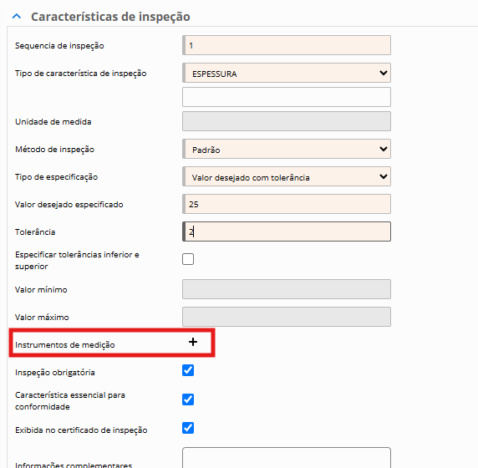Image resolution: width=478 pixels, height=468 pixels.
Task: Open the Tipo de característica de inspeção dropdown
Action: tap(287, 73)
